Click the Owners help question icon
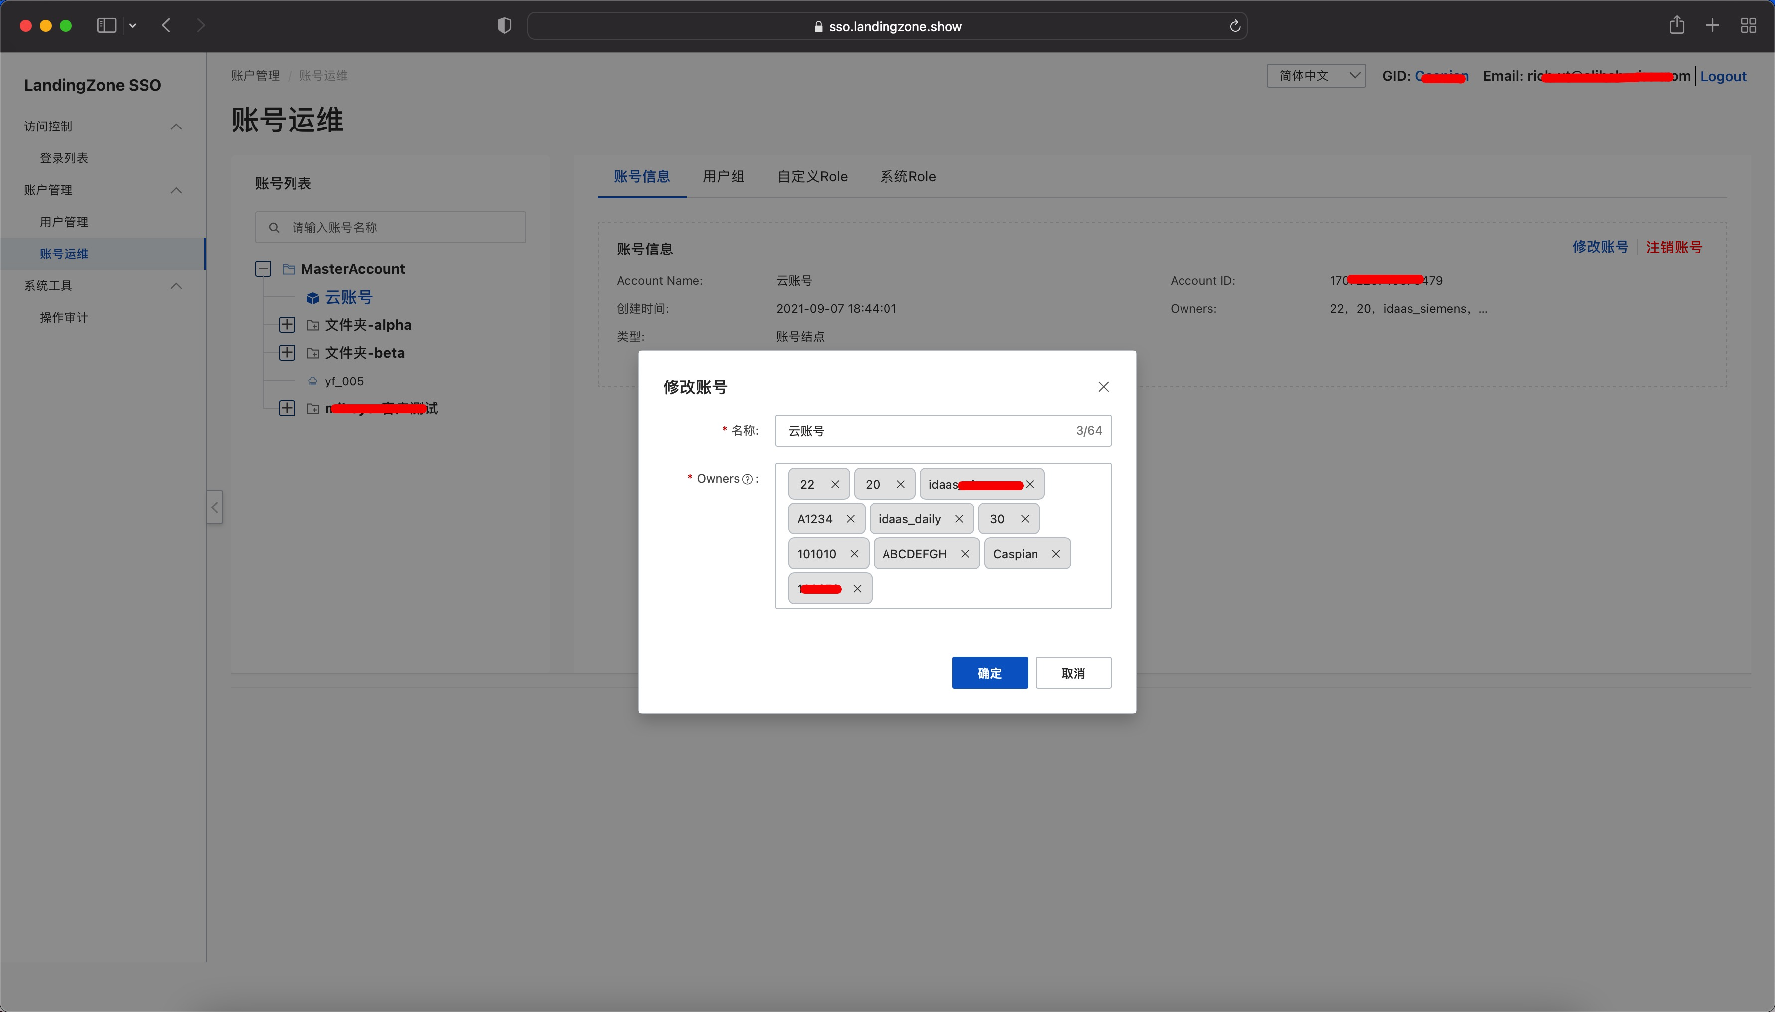Image resolution: width=1775 pixels, height=1012 pixels. (x=747, y=479)
